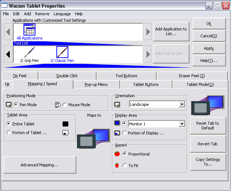The height and width of the screenshot is (191, 231).
Task: Choose the i2 Grip Pen tool
Action: coord(30,52)
